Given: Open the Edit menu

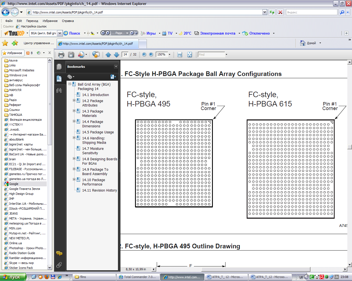Looking at the screenshot, I should (19, 21).
